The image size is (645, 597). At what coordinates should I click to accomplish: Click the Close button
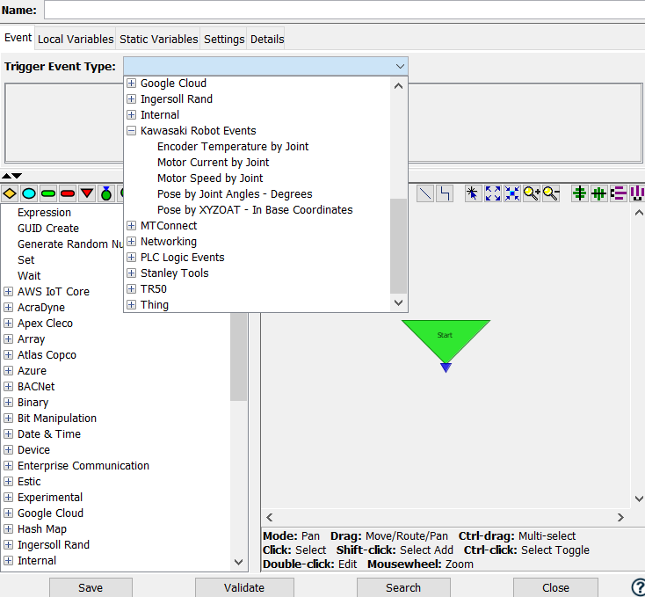tap(555, 587)
